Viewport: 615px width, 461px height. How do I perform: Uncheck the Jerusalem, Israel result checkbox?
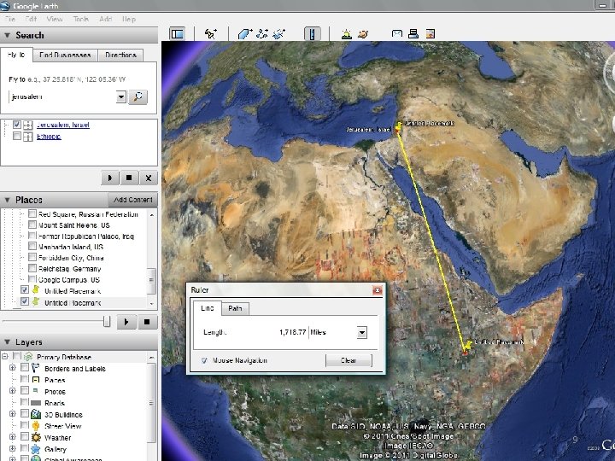point(17,125)
